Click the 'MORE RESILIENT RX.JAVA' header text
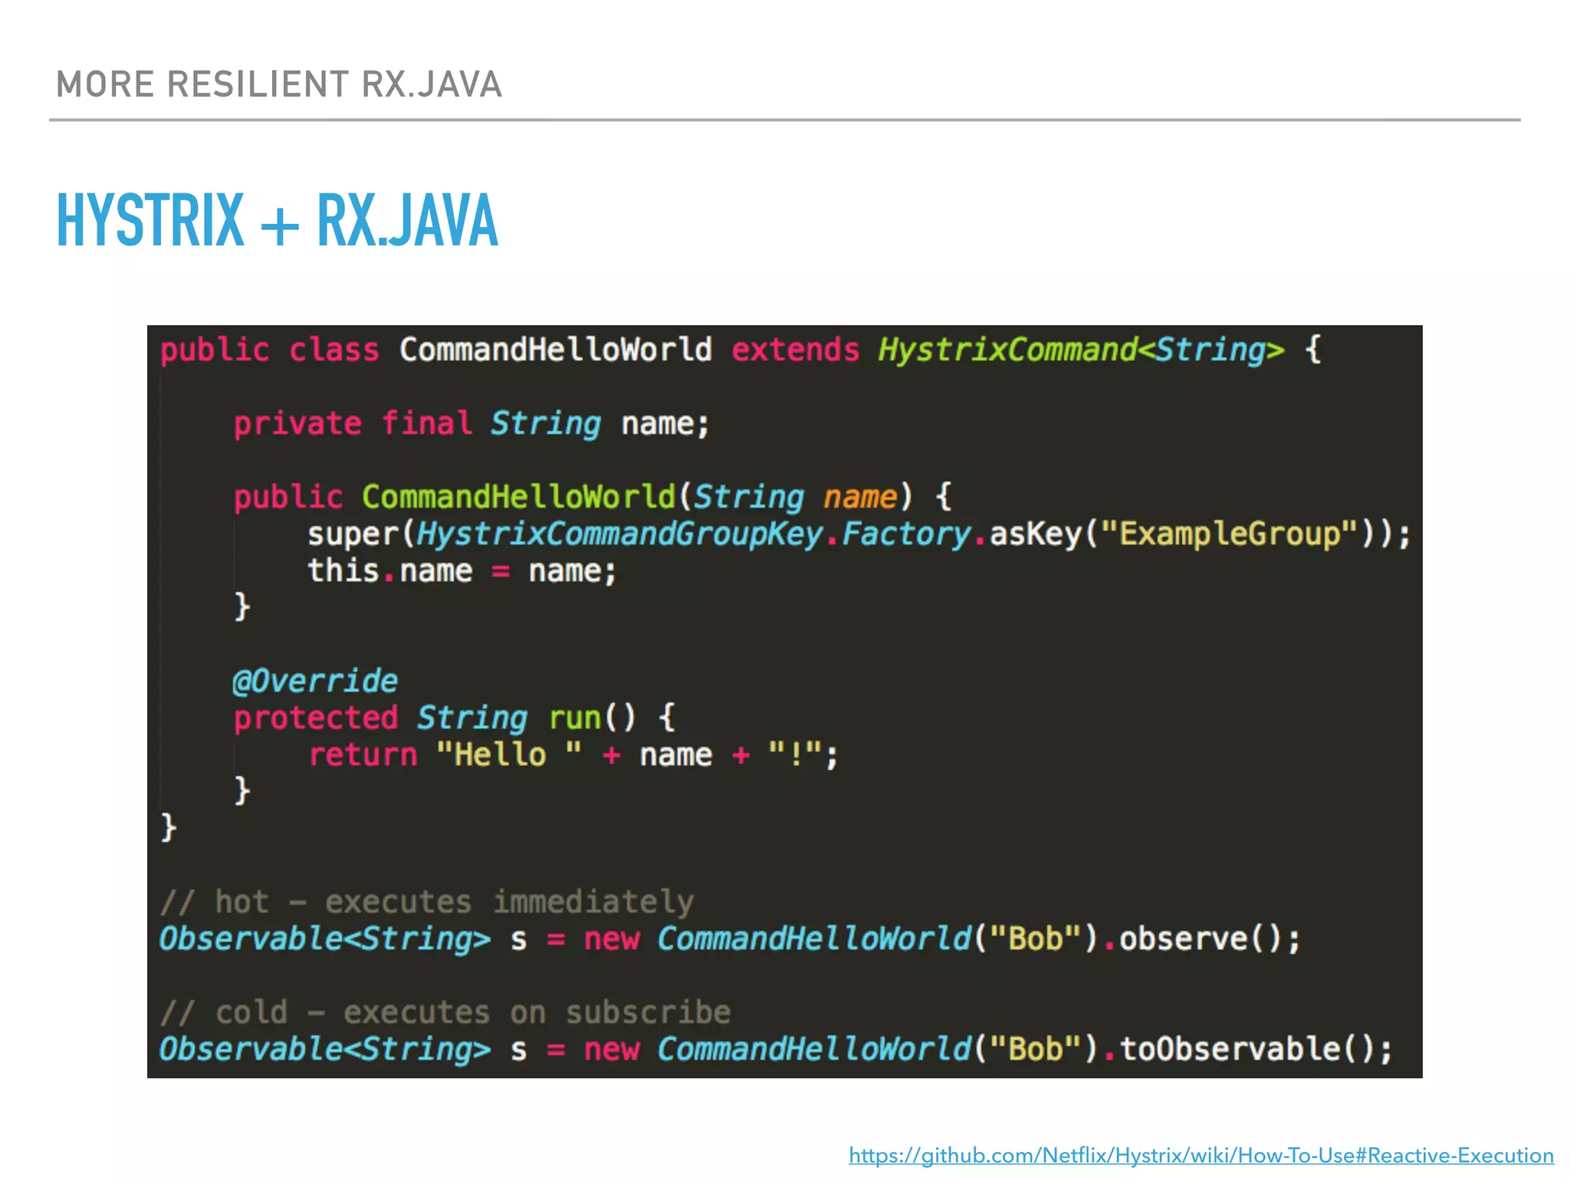The height and width of the screenshot is (1178, 1570). click(279, 84)
